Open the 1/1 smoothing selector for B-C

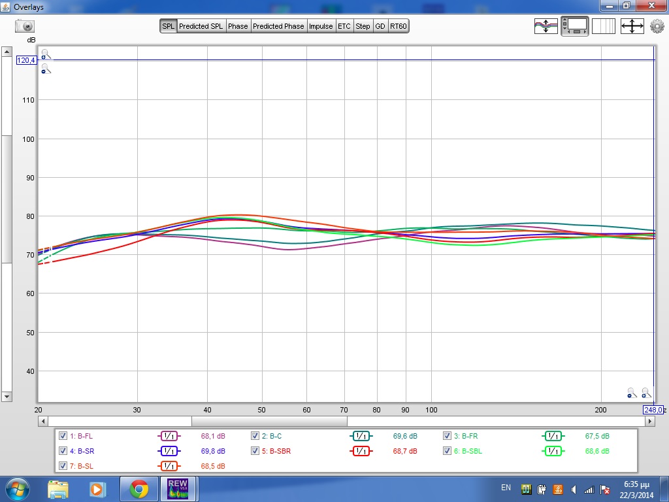coord(361,436)
